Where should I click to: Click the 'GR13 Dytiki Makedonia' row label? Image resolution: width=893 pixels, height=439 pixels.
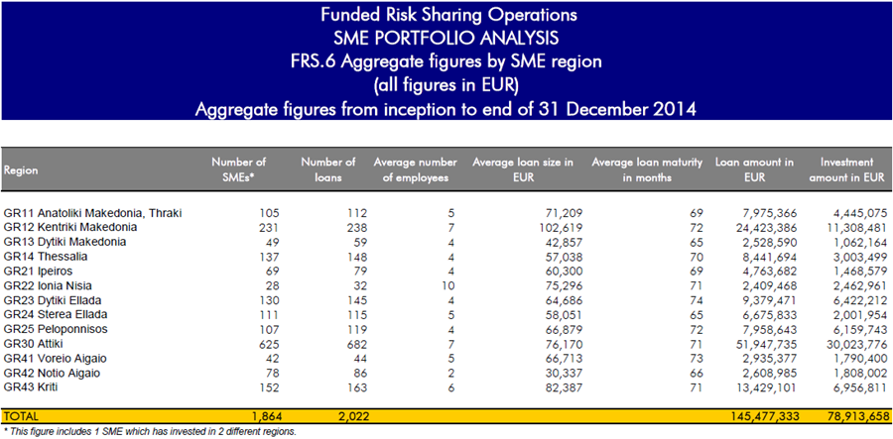tap(64, 242)
